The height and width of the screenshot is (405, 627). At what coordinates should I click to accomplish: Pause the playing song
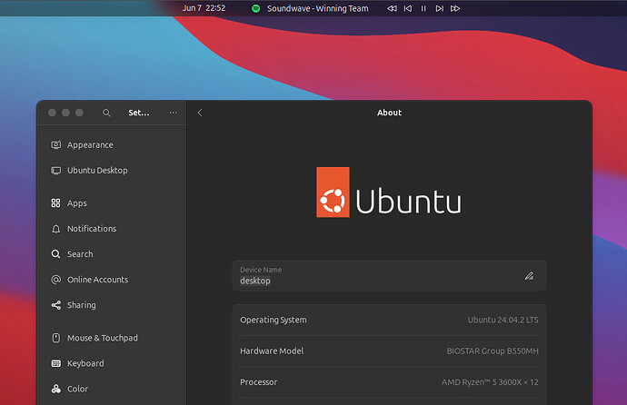pyautogui.click(x=423, y=8)
